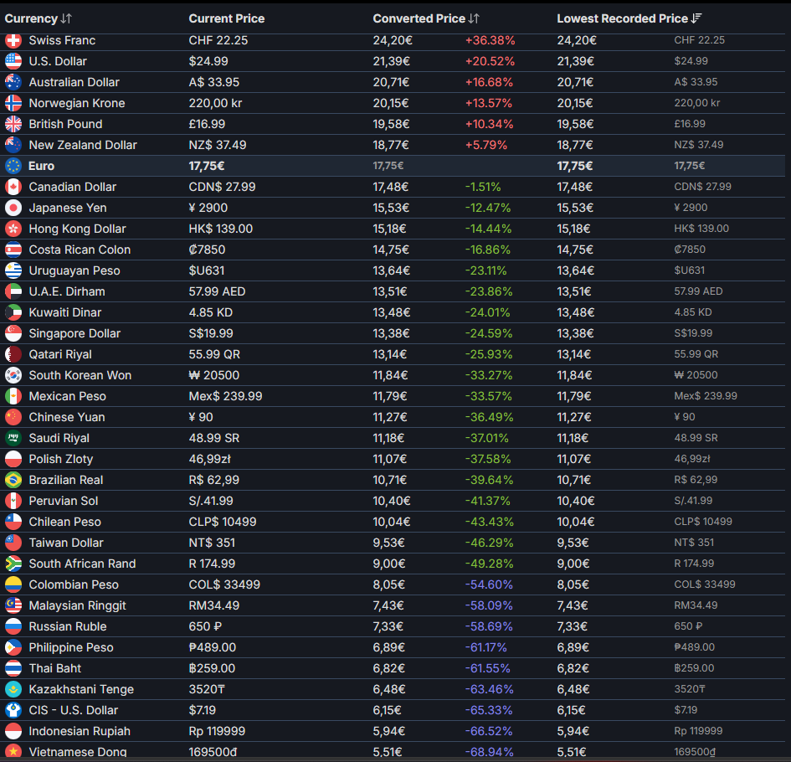The height and width of the screenshot is (762, 791).
Task: Click the South Korean Won flag icon
Action: click(x=13, y=375)
